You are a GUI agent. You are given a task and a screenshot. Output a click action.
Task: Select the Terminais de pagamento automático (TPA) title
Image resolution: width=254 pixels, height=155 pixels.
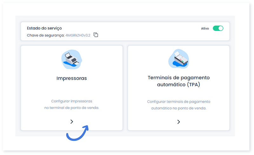coord(178,81)
